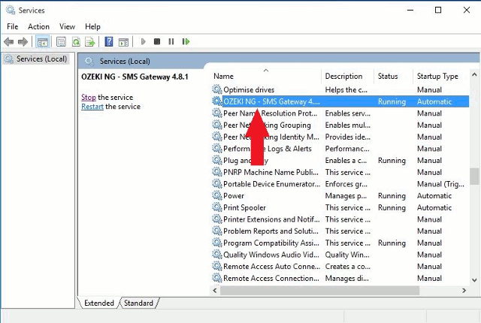The width and height of the screenshot is (481, 323).
Task: Click the vertical scrollbar down arrow
Action: 474,279
